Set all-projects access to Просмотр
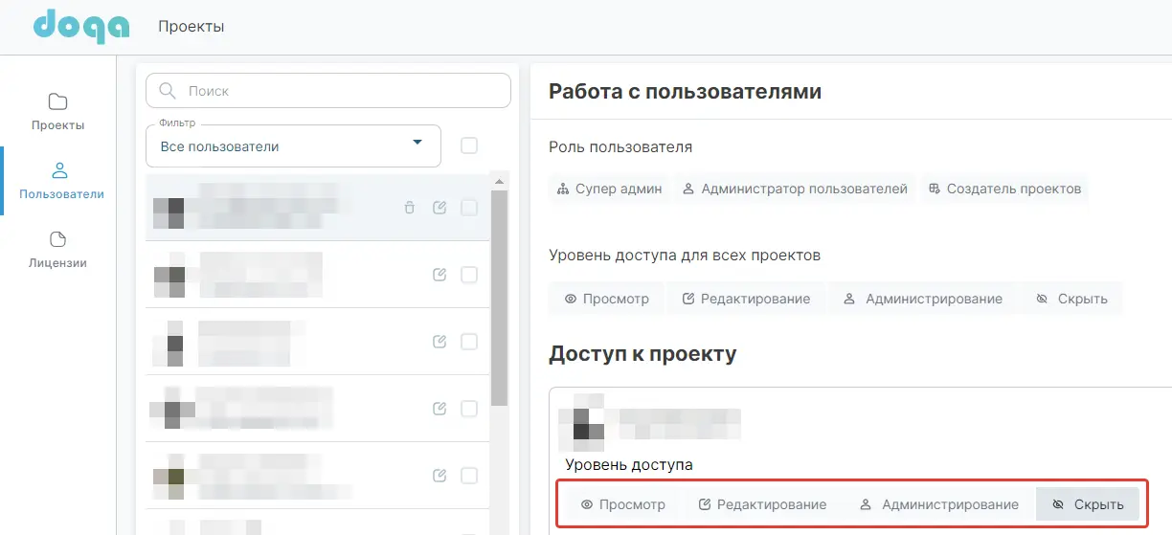The width and height of the screenshot is (1172, 535). (x=607, y=299)
